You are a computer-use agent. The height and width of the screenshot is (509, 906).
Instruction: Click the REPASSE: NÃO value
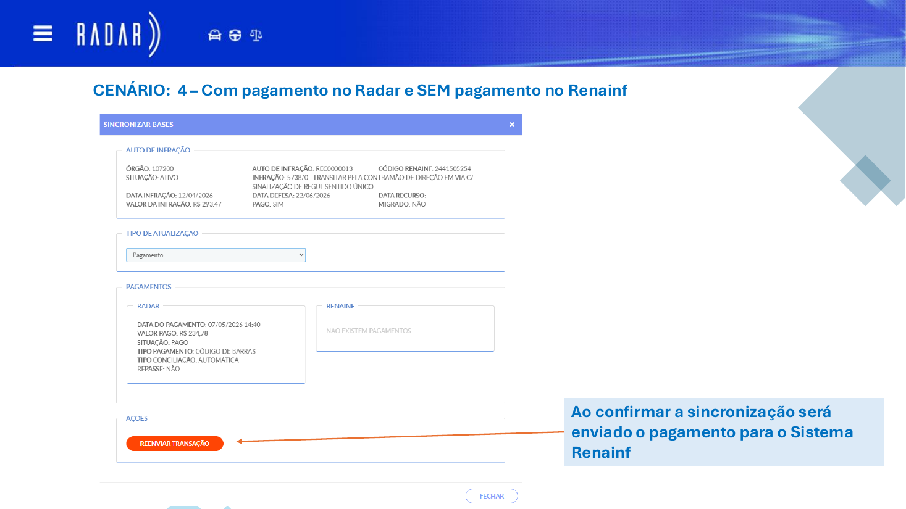tap(158, 369)
